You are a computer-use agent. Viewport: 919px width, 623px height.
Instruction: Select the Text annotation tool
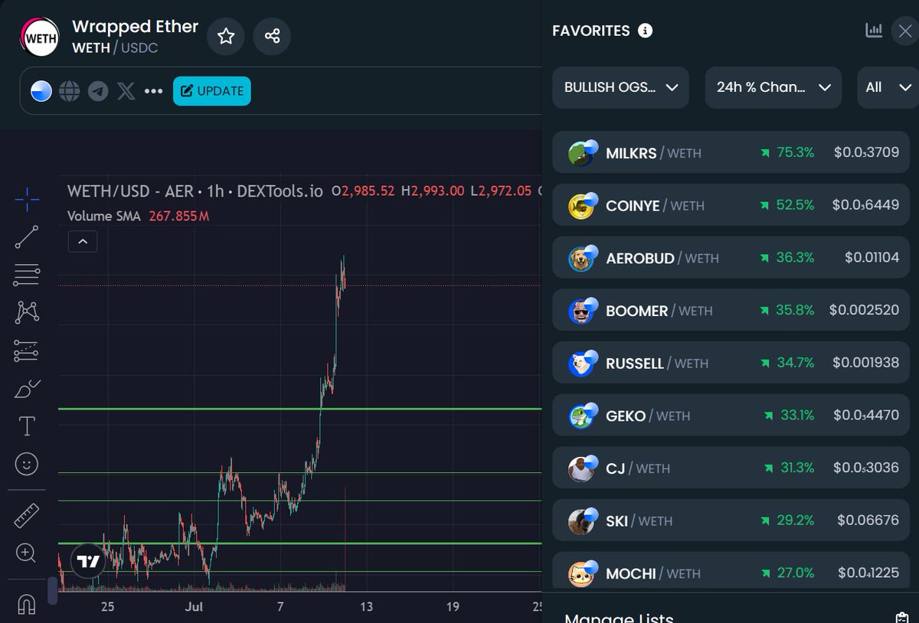pyautogui.click(x=27, y=426)
